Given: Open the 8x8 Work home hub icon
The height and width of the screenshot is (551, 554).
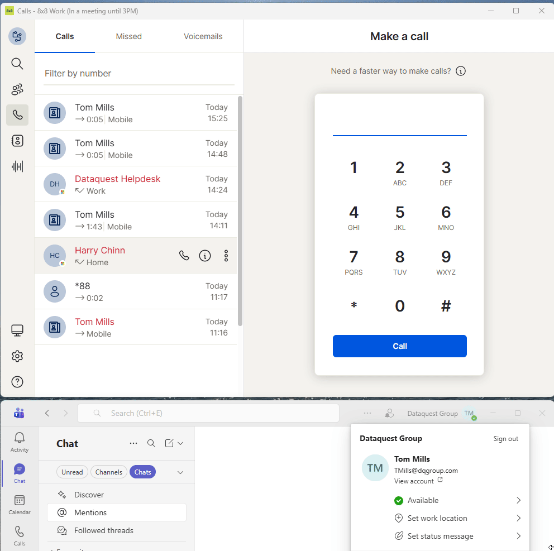Looking at the screenshot, I should (17, 36).
